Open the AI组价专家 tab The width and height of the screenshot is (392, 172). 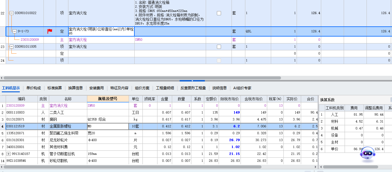[x=242, y=88]
